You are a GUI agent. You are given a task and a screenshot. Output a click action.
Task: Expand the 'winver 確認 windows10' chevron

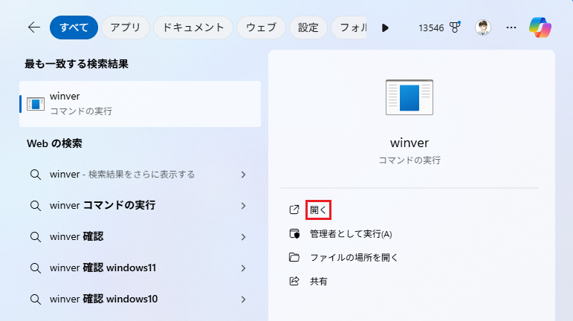coord(243,299)
